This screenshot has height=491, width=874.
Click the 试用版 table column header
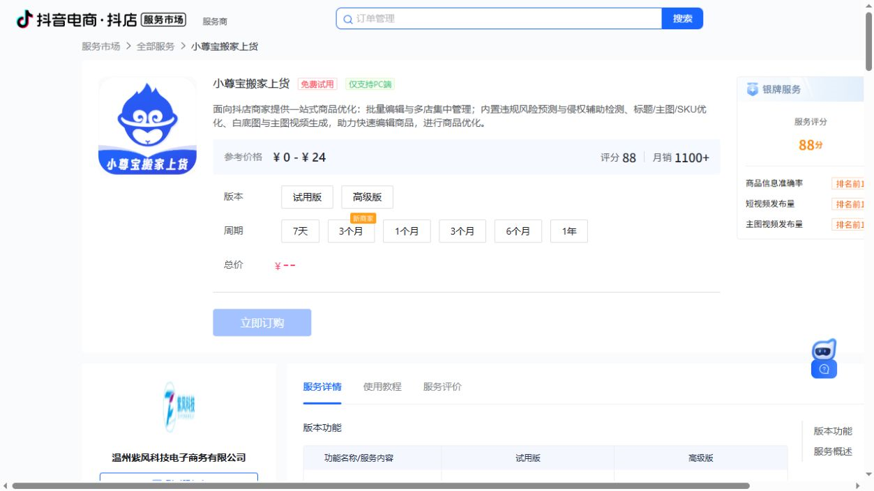click(527, 458)
